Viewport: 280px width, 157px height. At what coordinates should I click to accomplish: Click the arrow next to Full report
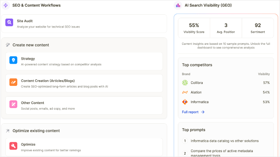click(203, 112)
